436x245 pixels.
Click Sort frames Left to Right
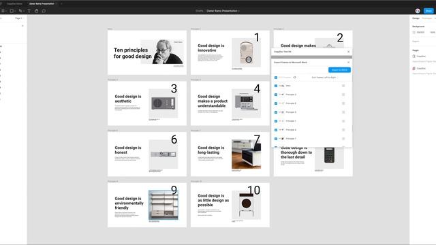click(324, 78)
